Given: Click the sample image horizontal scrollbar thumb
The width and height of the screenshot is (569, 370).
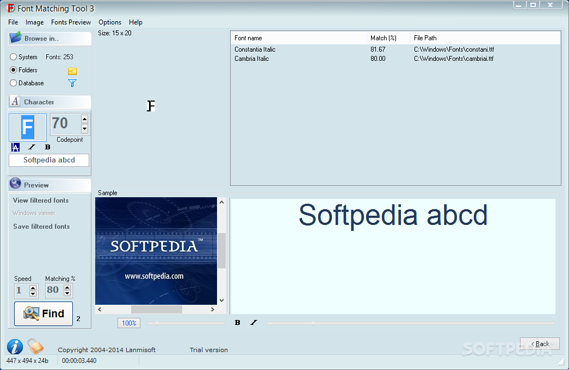Looking at the screenshot, I should point(157,310).
